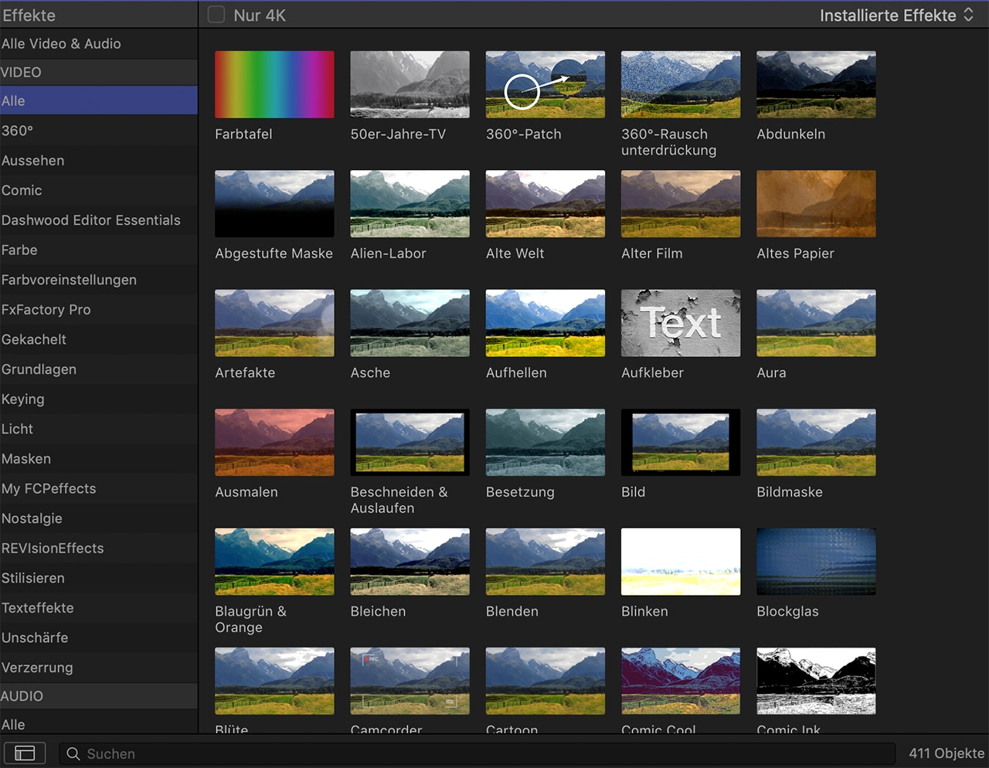Select the Farbtafel color spectrum swatch
This screenshot has width=989, height=768.
[x=274, y=85]
